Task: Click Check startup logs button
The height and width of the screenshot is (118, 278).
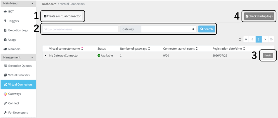Action: point(259,16)
